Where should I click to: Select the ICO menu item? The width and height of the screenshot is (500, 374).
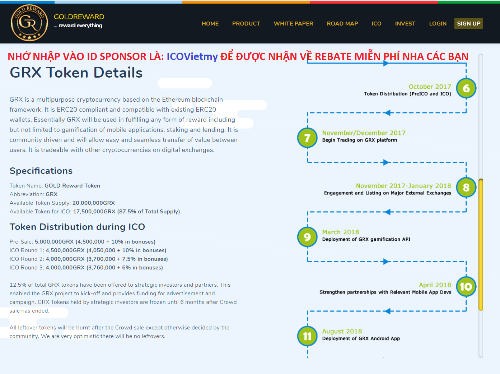(376, 23)
